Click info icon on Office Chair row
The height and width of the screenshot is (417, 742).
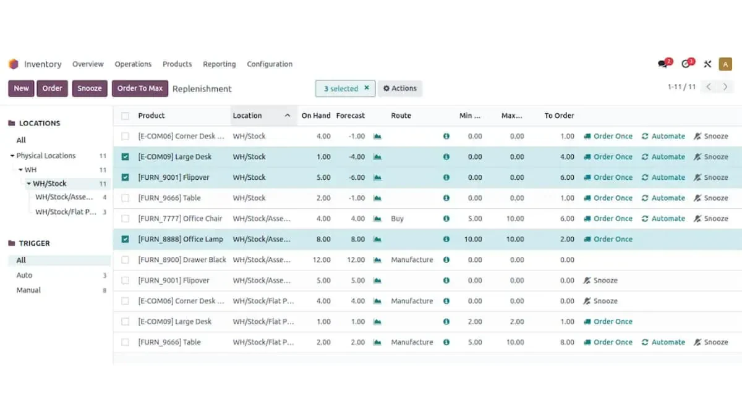446,219
